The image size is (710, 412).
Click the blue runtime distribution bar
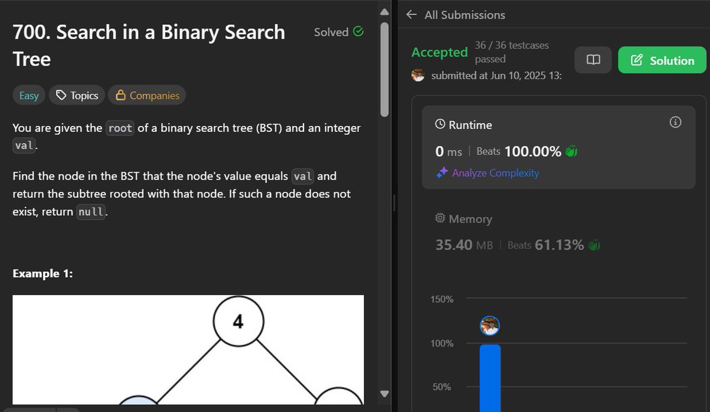pos(490,378)
